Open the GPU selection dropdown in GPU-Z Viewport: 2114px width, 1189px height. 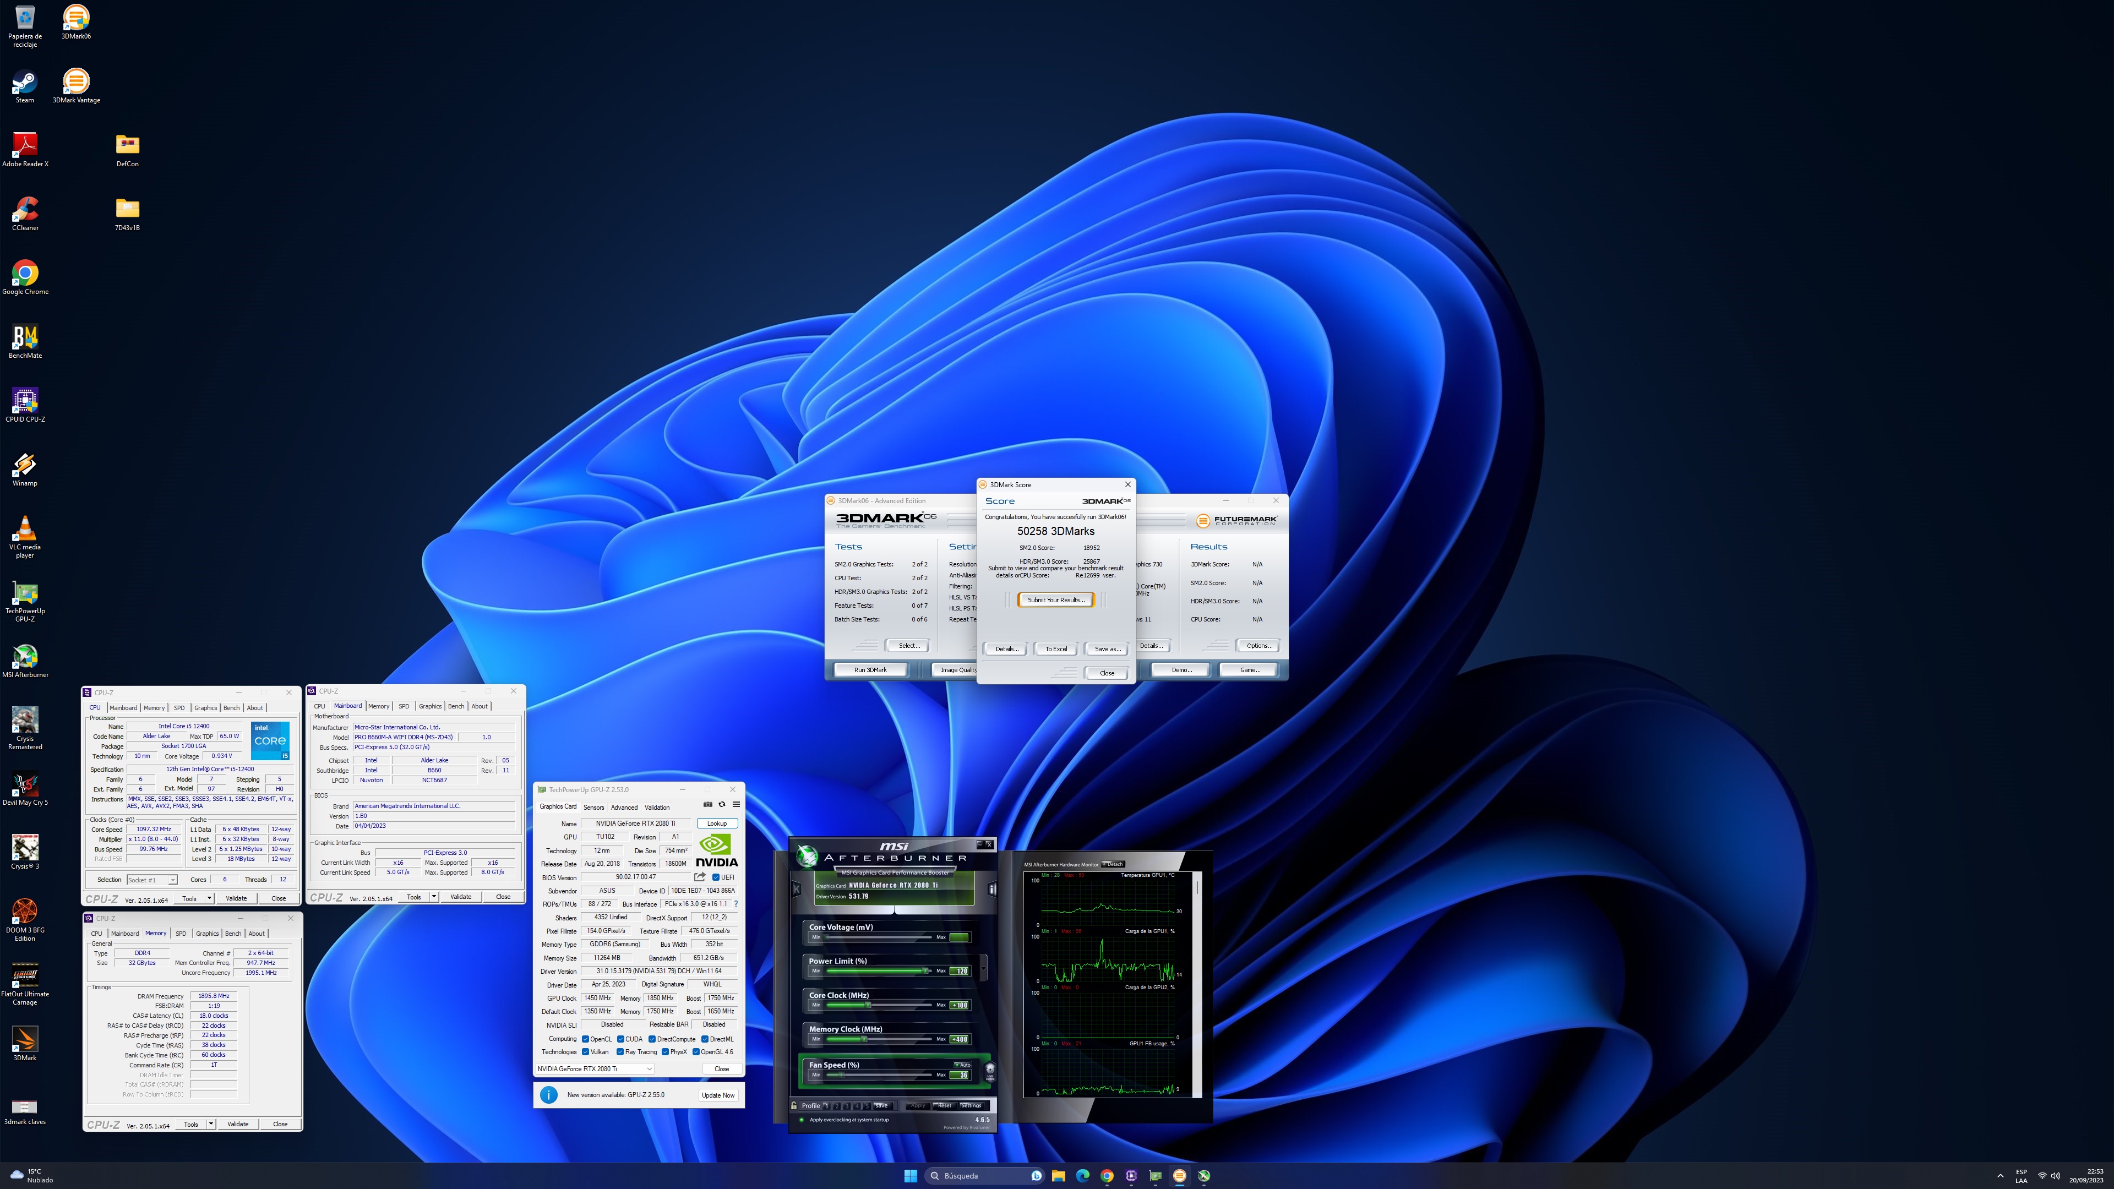tap(594, 1068)
